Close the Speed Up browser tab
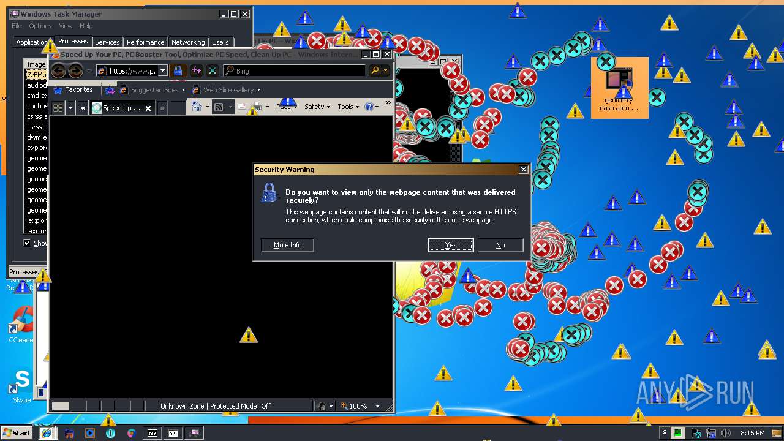This screenshot has width=784, height=441. click(148, 108)
